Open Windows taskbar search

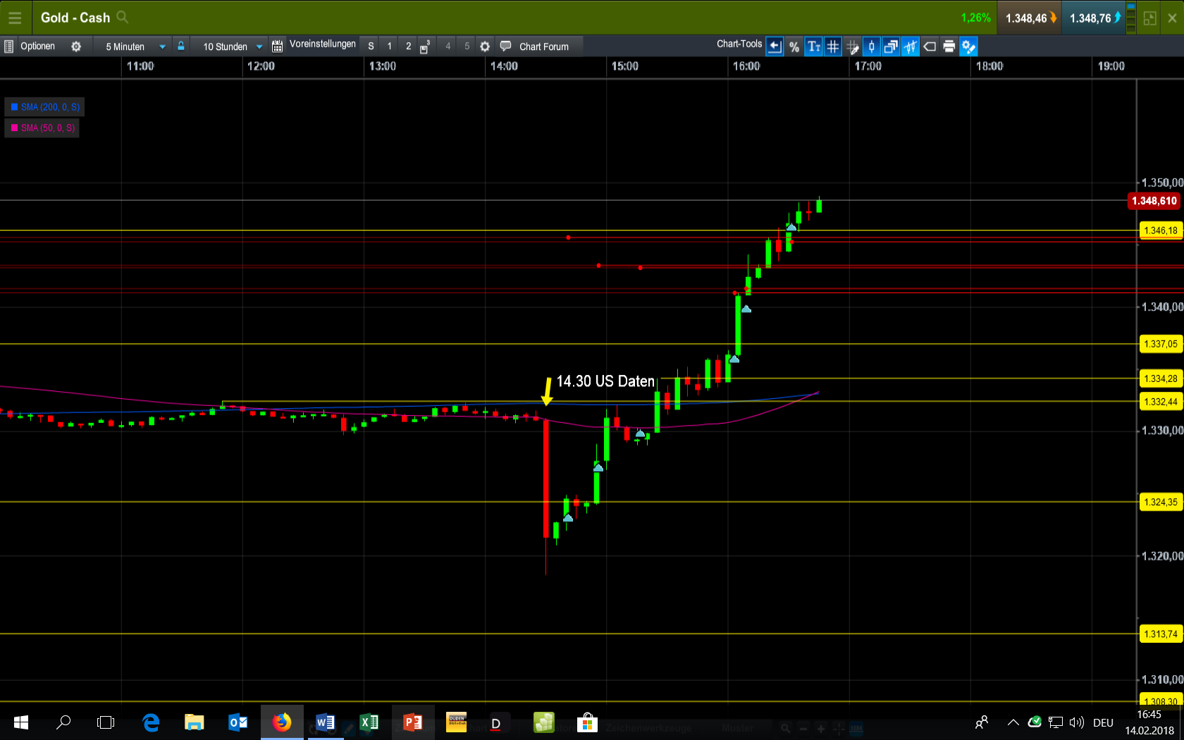click(x=63, y=722)
